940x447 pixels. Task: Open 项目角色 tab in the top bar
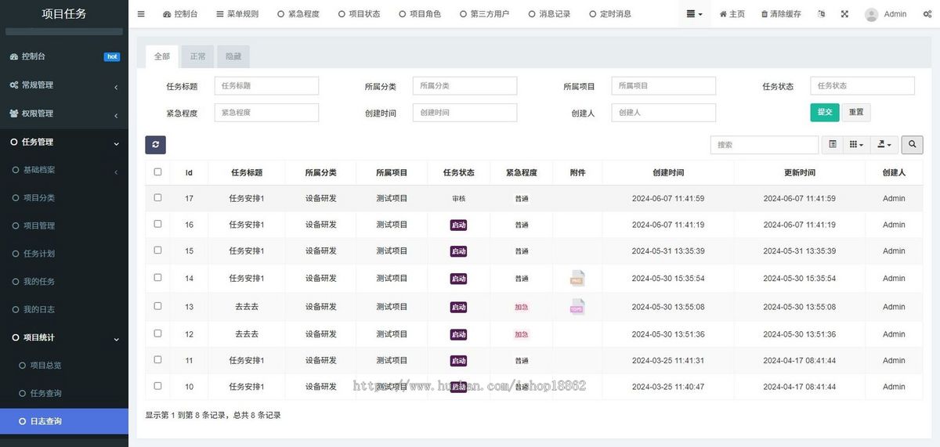tap(420, 14)
